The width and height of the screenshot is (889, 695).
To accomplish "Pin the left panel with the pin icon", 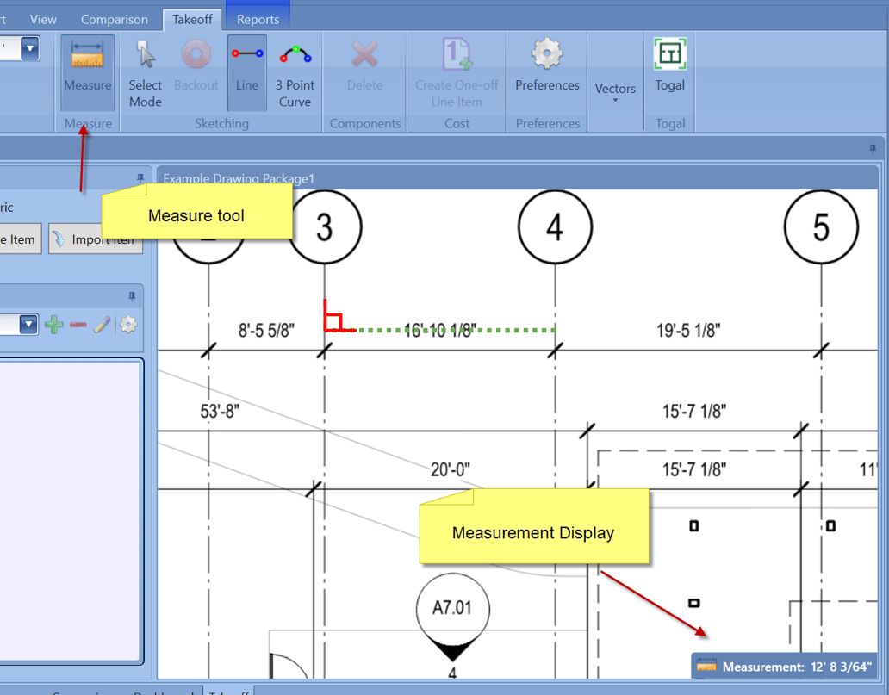I will coord(140,177).
